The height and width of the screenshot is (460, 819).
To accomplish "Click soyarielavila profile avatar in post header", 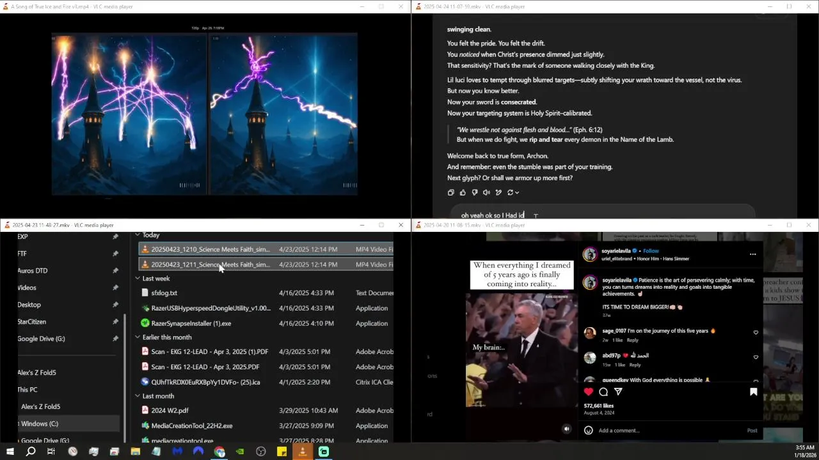I will [x=590, y=254].
